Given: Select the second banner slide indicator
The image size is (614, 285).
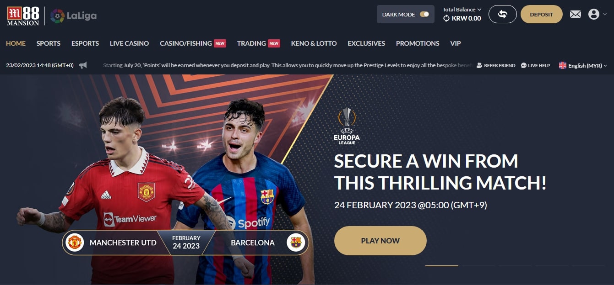Looking at the screenshot, I should (478, 265).
